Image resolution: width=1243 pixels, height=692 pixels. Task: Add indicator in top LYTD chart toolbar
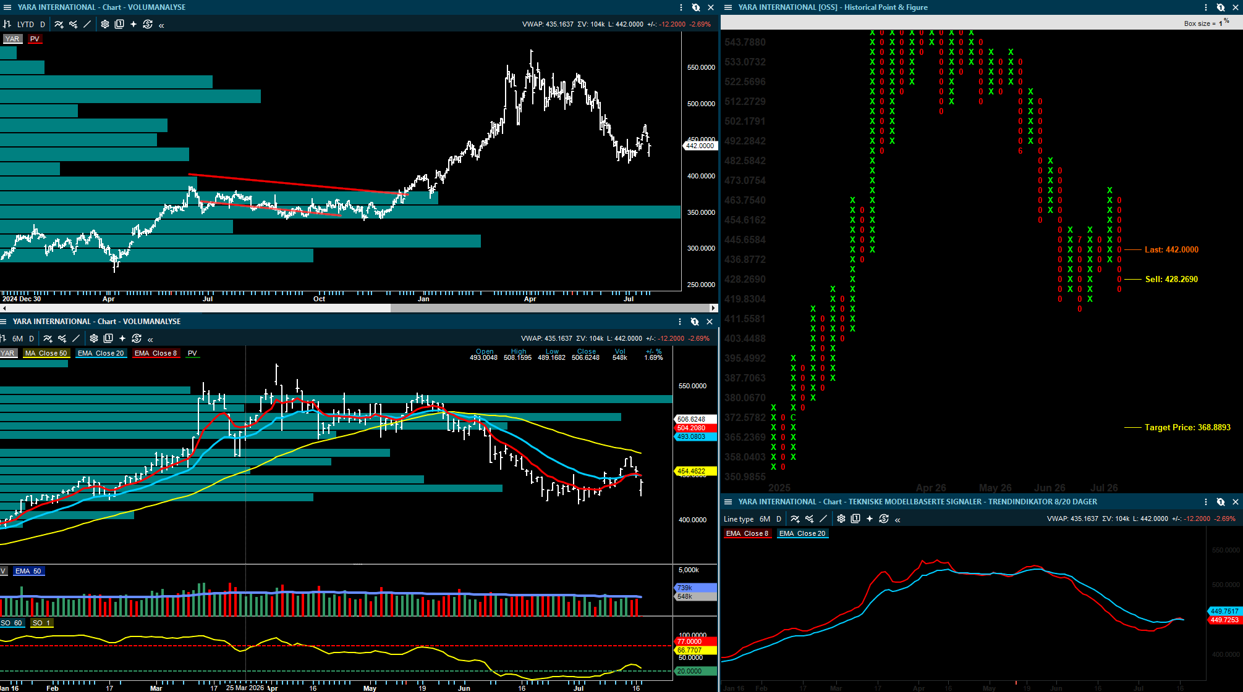(x=59, y=25)
